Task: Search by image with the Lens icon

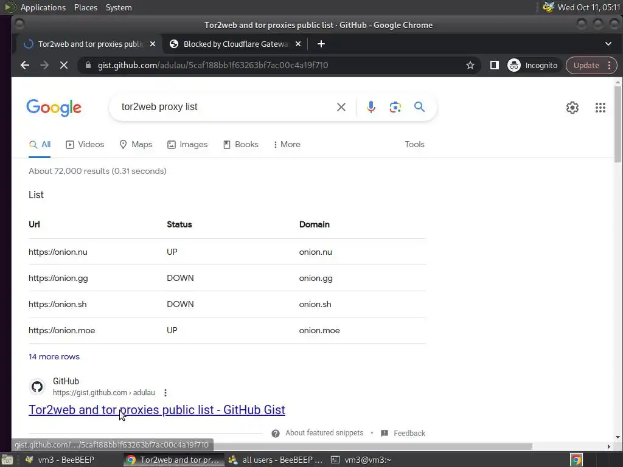Action: click(x=395, y=107)
